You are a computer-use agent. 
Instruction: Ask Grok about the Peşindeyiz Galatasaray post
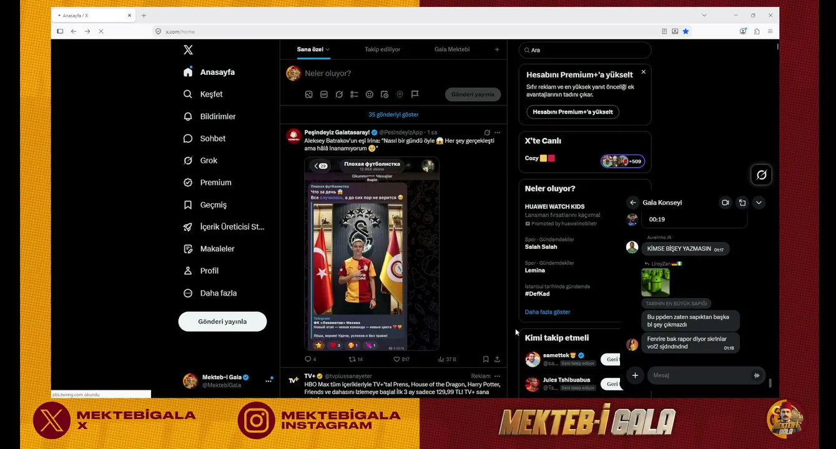pyautogui.click(x=487, y=133)
